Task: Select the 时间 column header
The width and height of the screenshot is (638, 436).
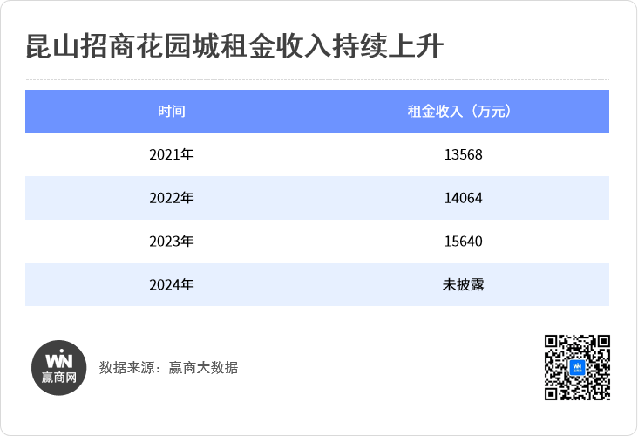Action: [x=172, y=111]
